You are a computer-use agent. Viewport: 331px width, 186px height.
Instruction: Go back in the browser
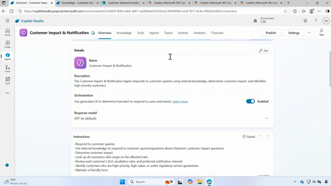tap(4, 11)
